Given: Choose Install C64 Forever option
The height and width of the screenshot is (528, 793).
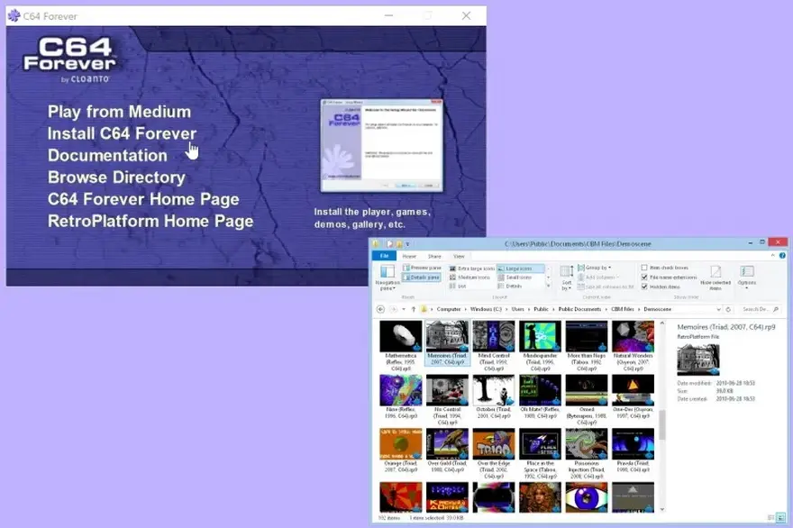Looking at the screenshot, I should 122,133.
